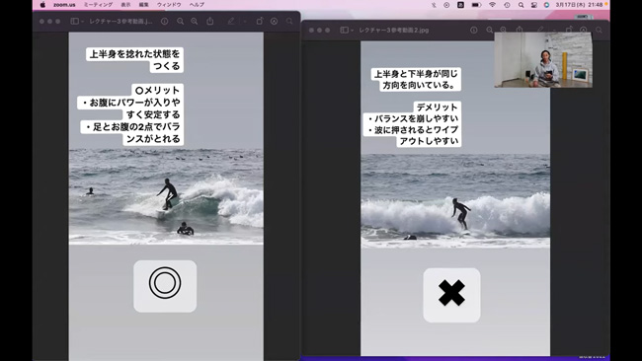Screen dimensions: 642x361
Task: Click the input source icon in menu bar
Action: tap(460, 5)
